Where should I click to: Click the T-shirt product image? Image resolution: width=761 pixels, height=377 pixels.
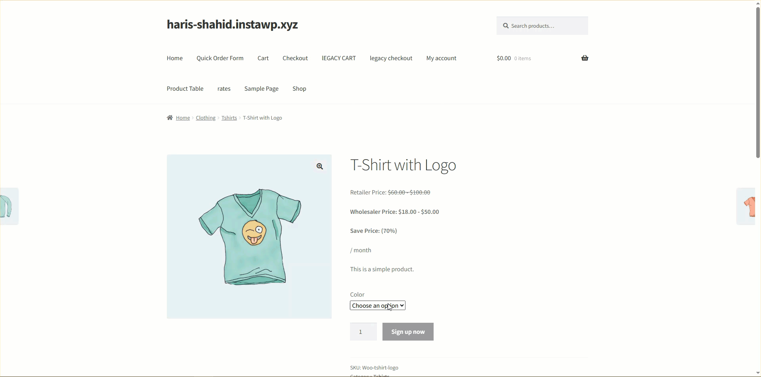(249, 236)
